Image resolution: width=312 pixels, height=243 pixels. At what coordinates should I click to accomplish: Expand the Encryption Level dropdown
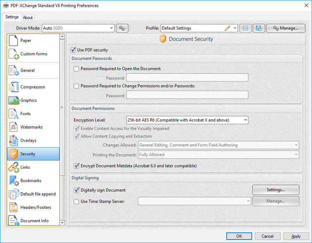187,120
